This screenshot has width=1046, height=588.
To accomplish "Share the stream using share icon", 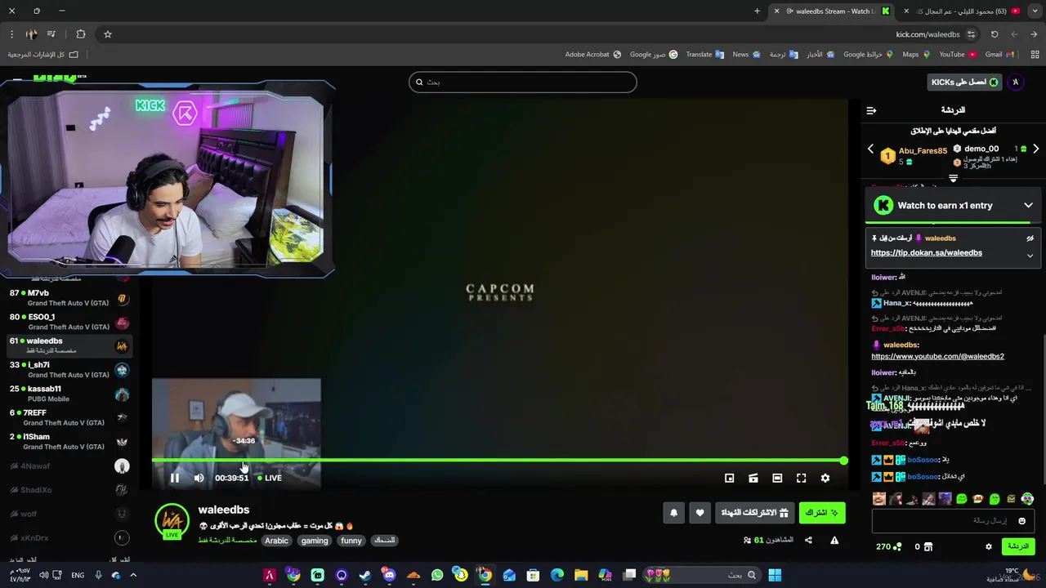I will pos(808,540).
